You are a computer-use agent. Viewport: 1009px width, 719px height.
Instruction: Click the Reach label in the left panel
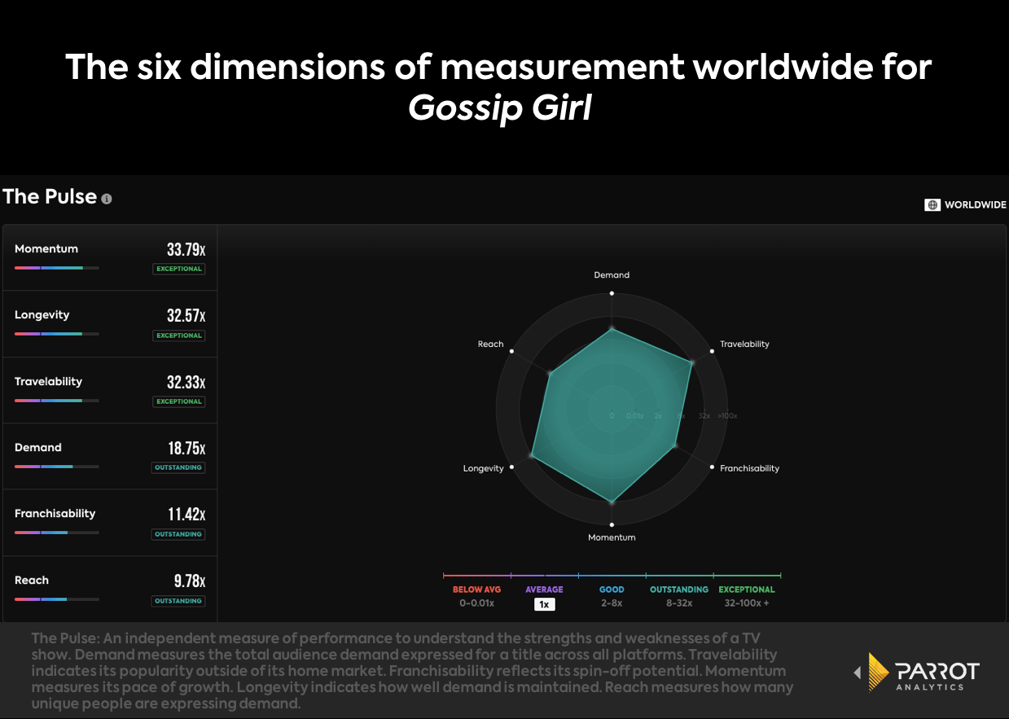(32, 581)
